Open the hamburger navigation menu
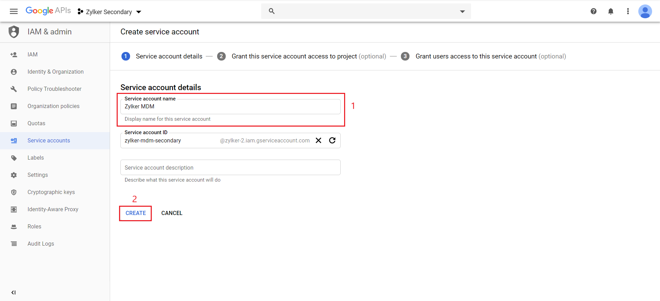 (14, 11)
